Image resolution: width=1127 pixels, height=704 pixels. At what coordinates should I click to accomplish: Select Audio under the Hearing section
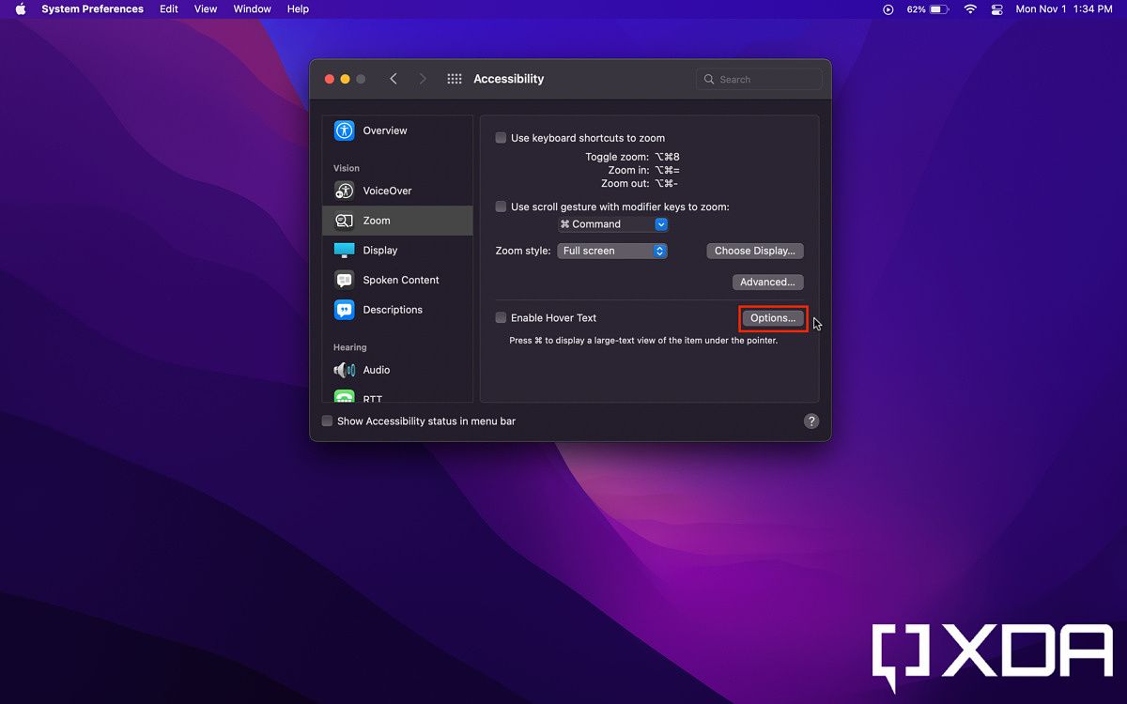[377, 370]
